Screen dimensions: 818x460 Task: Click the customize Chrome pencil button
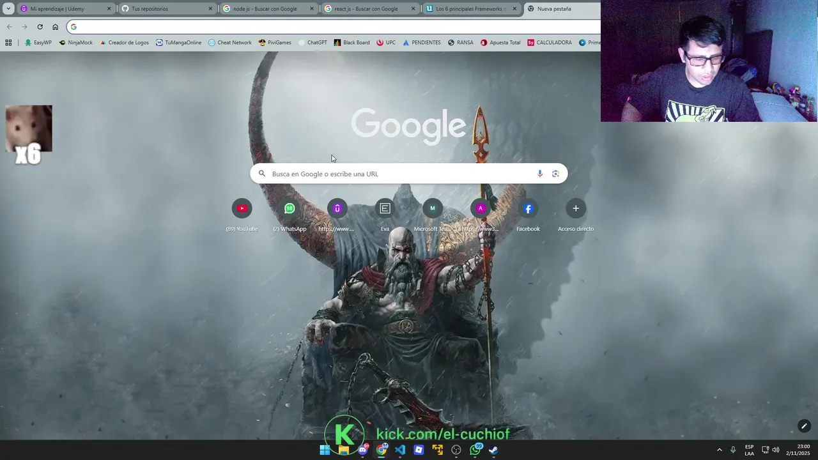tap(804, 426)
